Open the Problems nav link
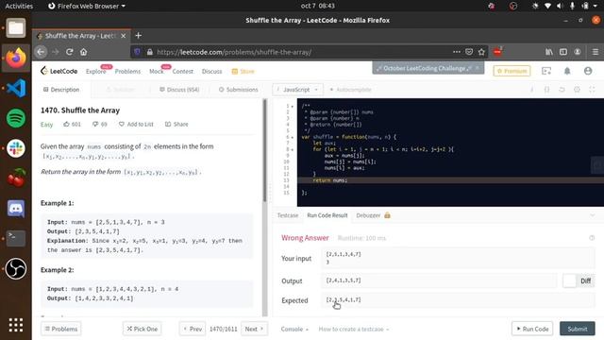The width and height of the screenshot is (604, 340). pyautogui.click(x=127, y=72)
